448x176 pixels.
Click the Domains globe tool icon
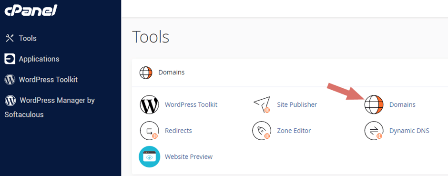point(374,104)
